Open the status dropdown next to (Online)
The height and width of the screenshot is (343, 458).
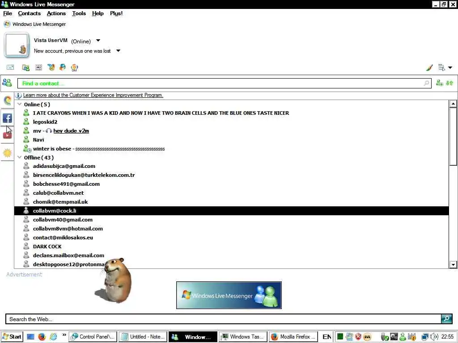[x=98, y=41]
